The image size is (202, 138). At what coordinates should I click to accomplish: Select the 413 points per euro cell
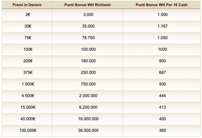tap(162, 107)
